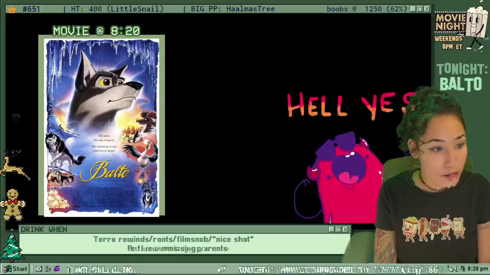
Task: Click the crown icon beside #651
Action: click(12, 10)
